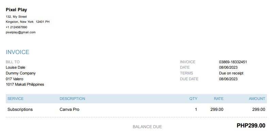Screen dimensions: 270x137
Task: Click the AMOUNT column header
Action: [x=257, y=99]
